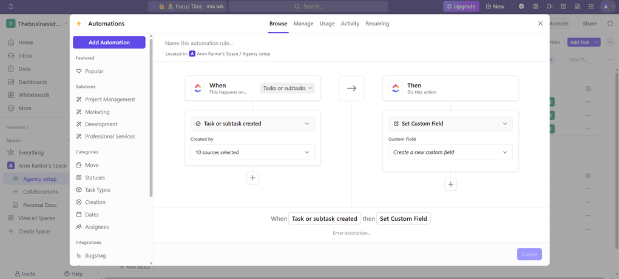Image resolution: width=619 pixels, height=279 pixels.
Task: Open the alarm reminder icon
Action: 563,6
